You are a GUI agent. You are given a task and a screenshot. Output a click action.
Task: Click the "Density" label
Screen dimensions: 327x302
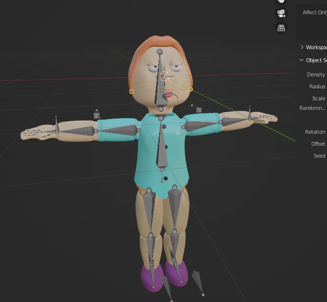(x=316, y=75)
